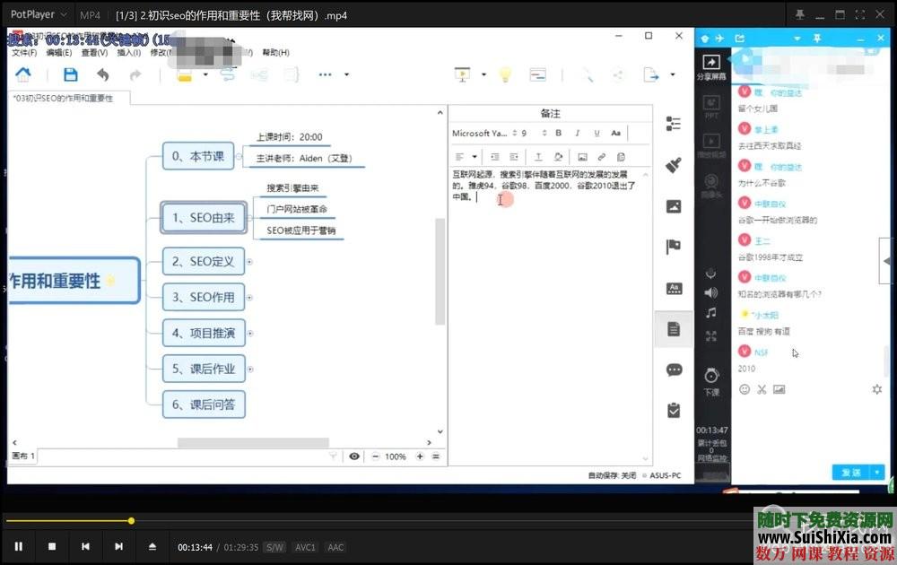This screenshot has height=565, width=897.
Task: Click the scissors screenshot icon in the chat box
Action: coord(762,389)
